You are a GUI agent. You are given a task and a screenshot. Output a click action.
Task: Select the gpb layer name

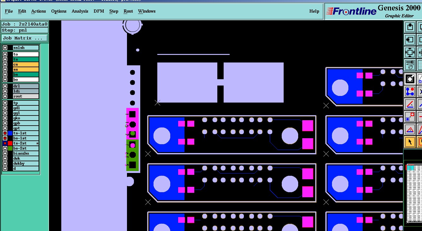tap(26, 123)
